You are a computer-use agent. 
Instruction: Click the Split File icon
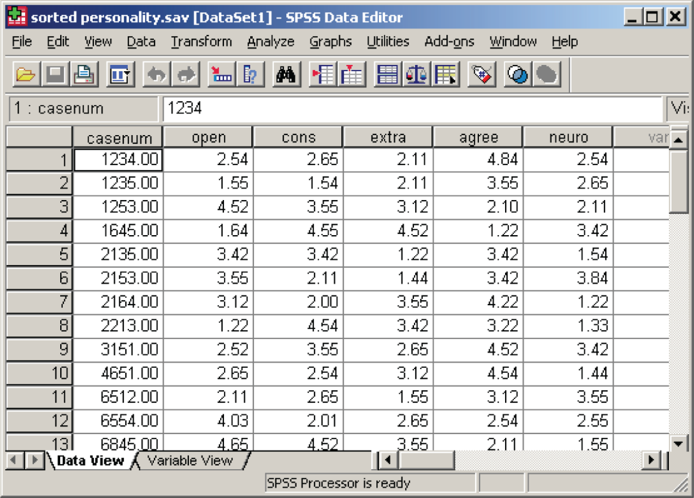tap(387, 74)
